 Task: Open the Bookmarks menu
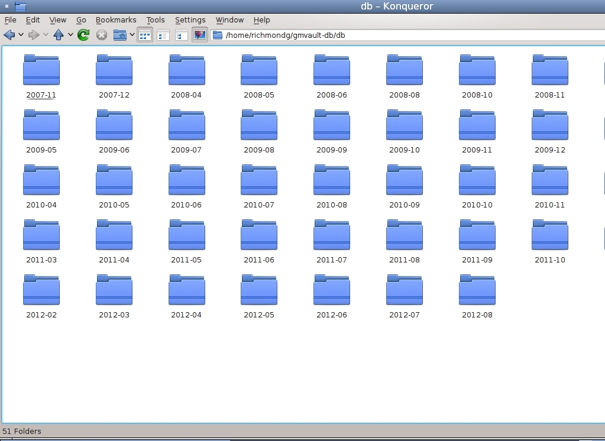[x=116, y=20]
